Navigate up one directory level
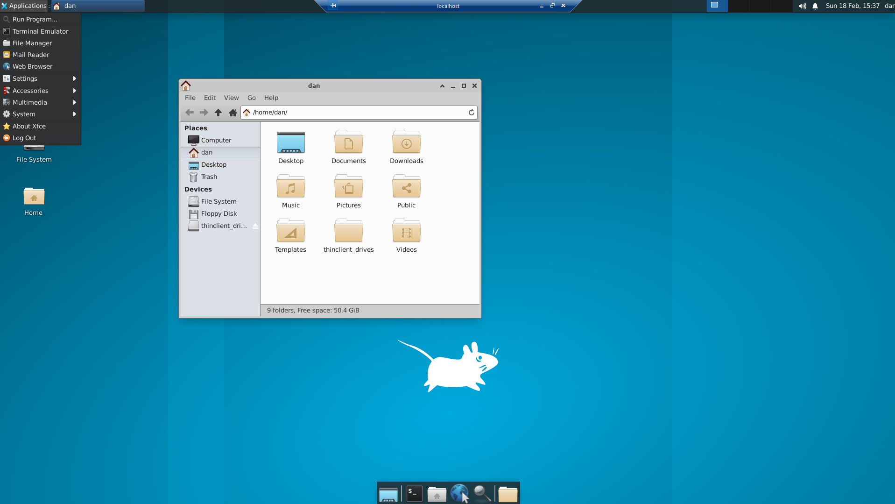The image size is (895, 504). click(x=218, y=112)
